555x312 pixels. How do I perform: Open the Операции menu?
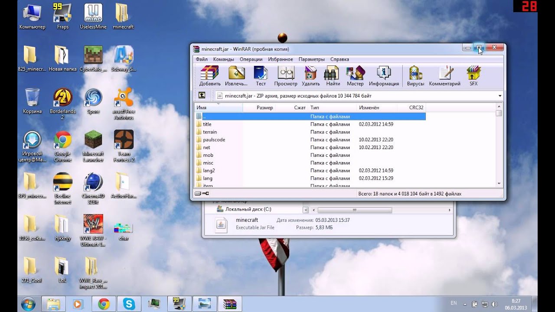click(x=251, y=59)
